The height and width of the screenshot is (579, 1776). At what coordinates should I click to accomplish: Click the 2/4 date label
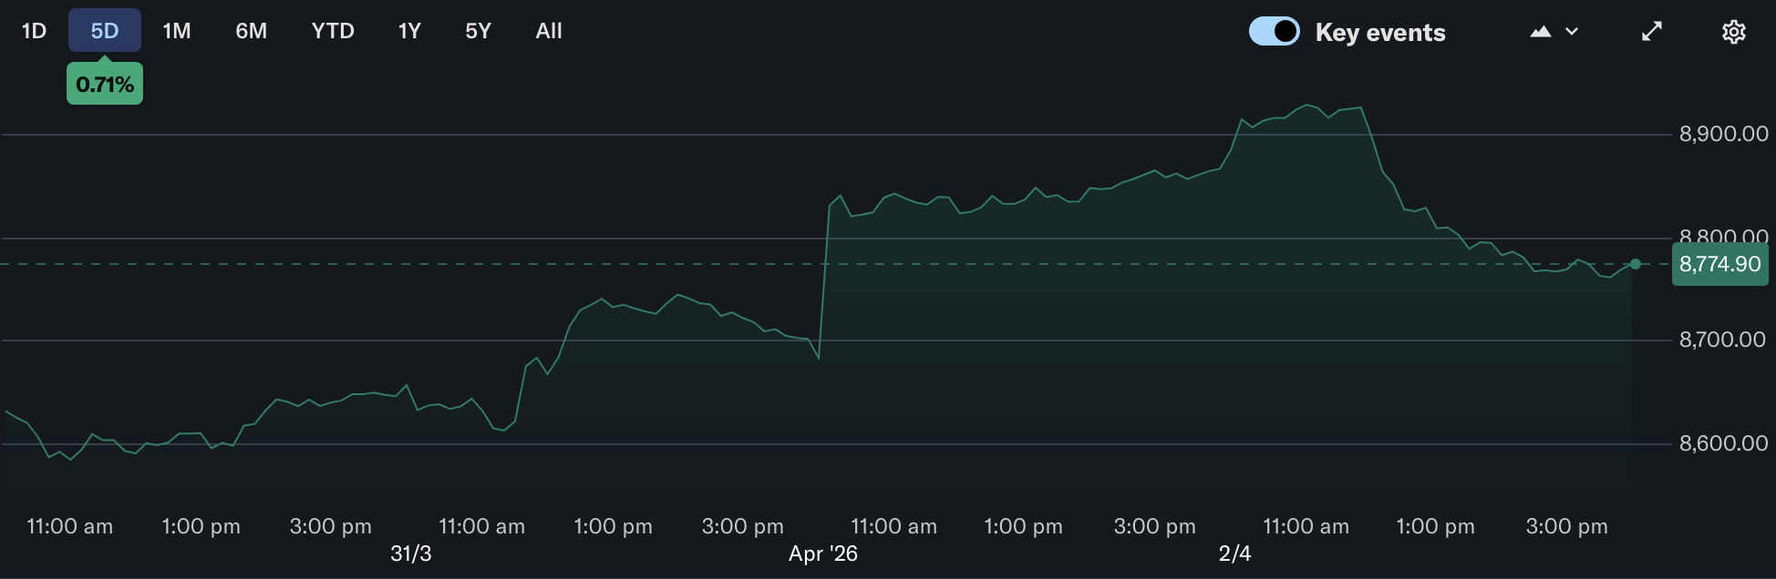(1235, 554)
